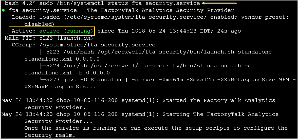Click the green status dot before fta-security.service

(x=3, y=10)
